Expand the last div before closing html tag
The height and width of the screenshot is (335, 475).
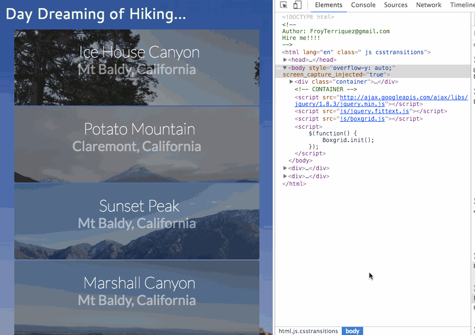285,176
